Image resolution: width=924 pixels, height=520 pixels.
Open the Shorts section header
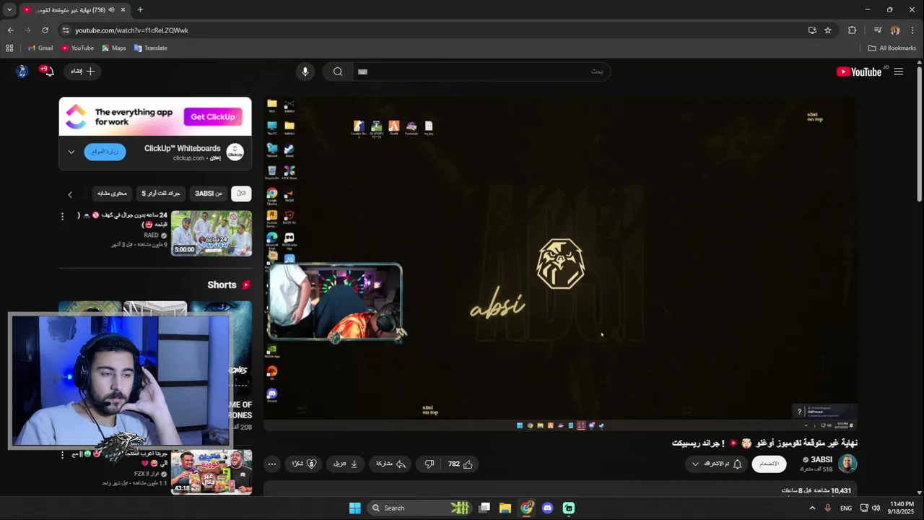(228, 285)
